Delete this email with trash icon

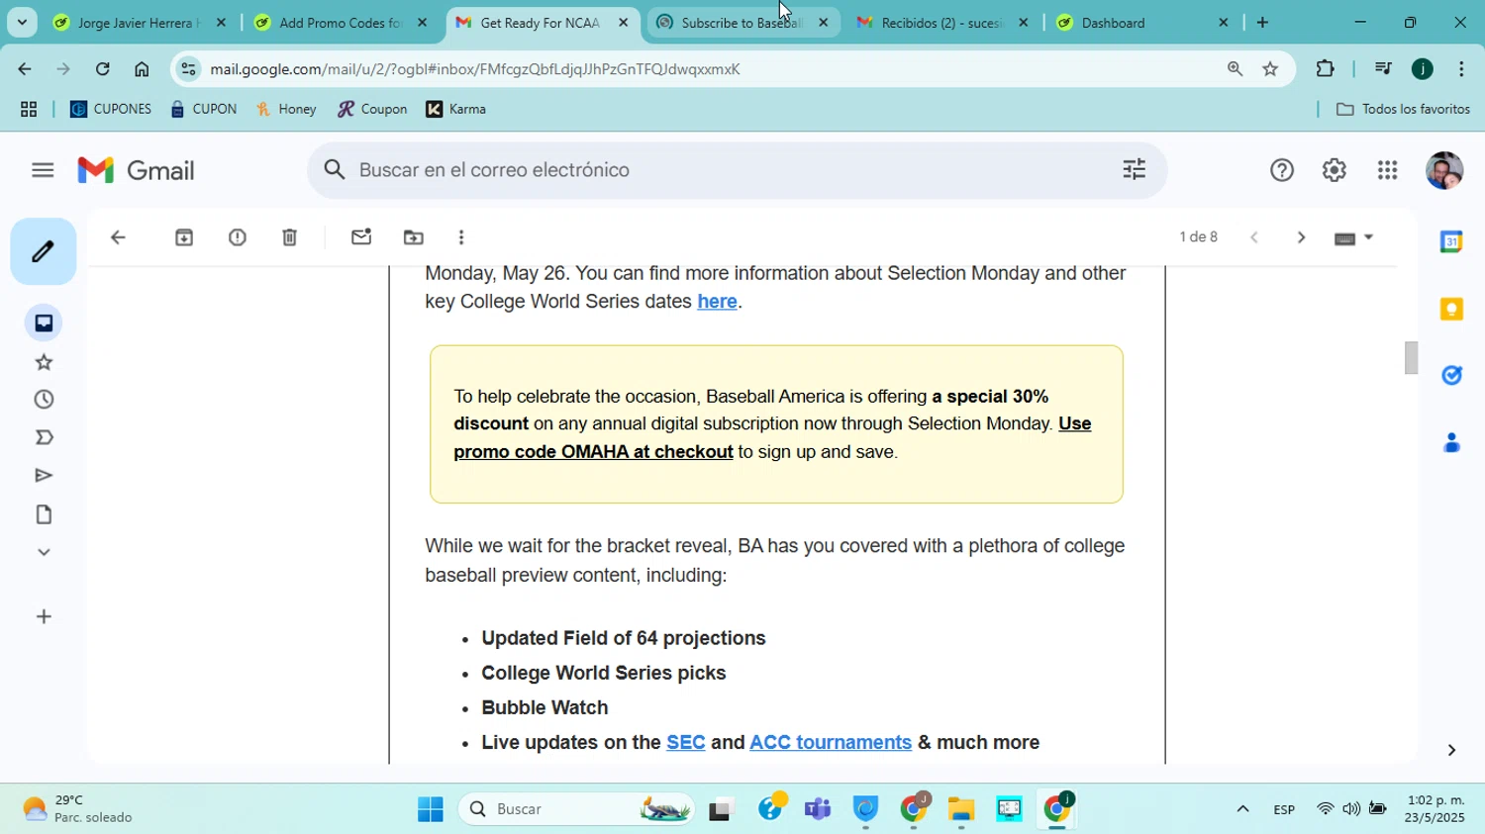tap(289, 237)
